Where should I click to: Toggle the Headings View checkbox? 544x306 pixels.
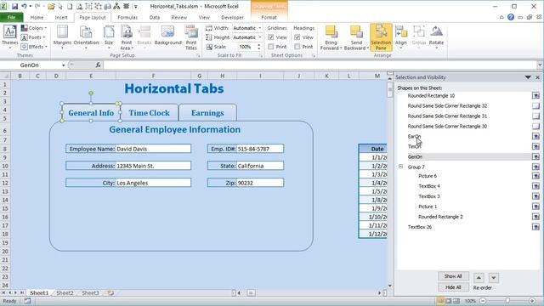click(297, 37)
